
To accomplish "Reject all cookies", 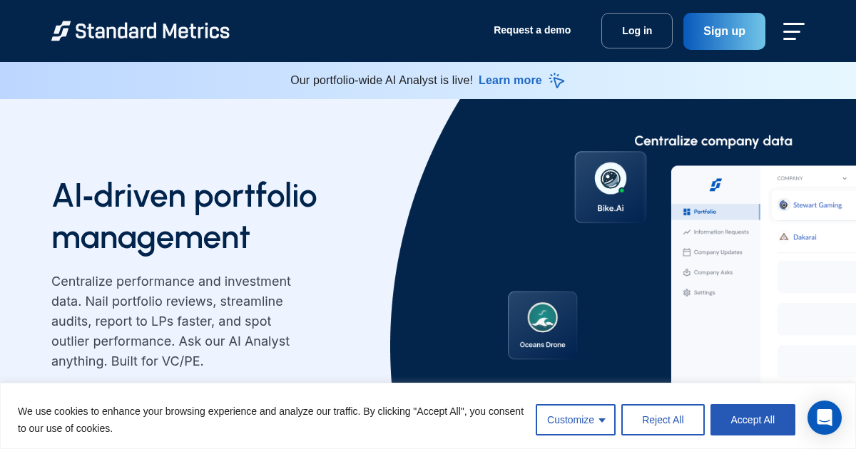I will [663, 420].
